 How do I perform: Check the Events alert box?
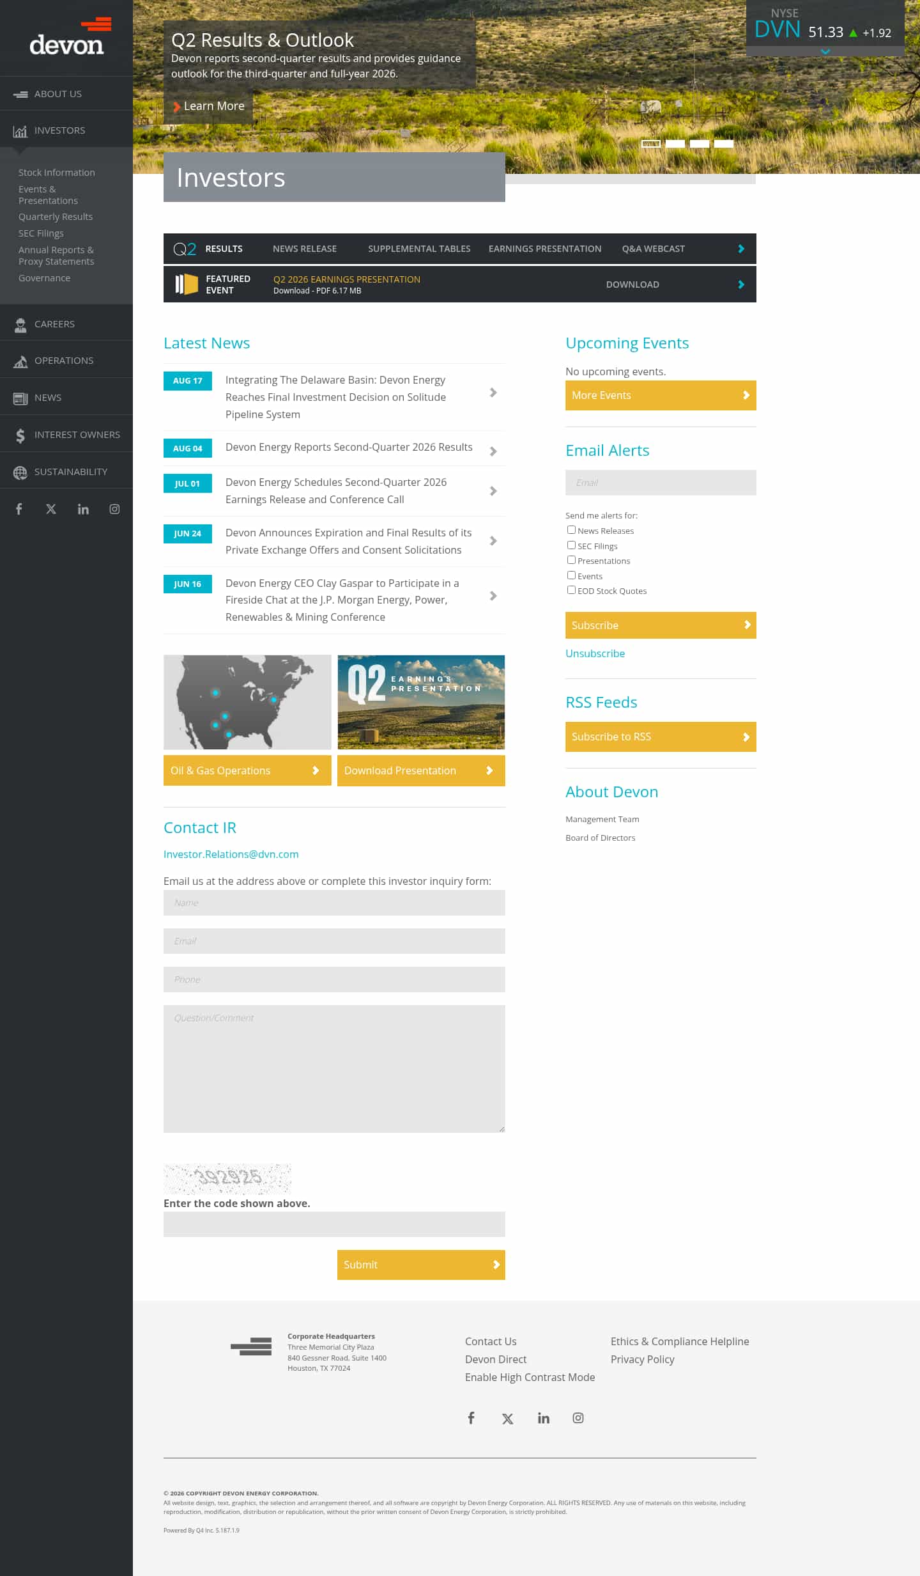click(x=571, y=575)
